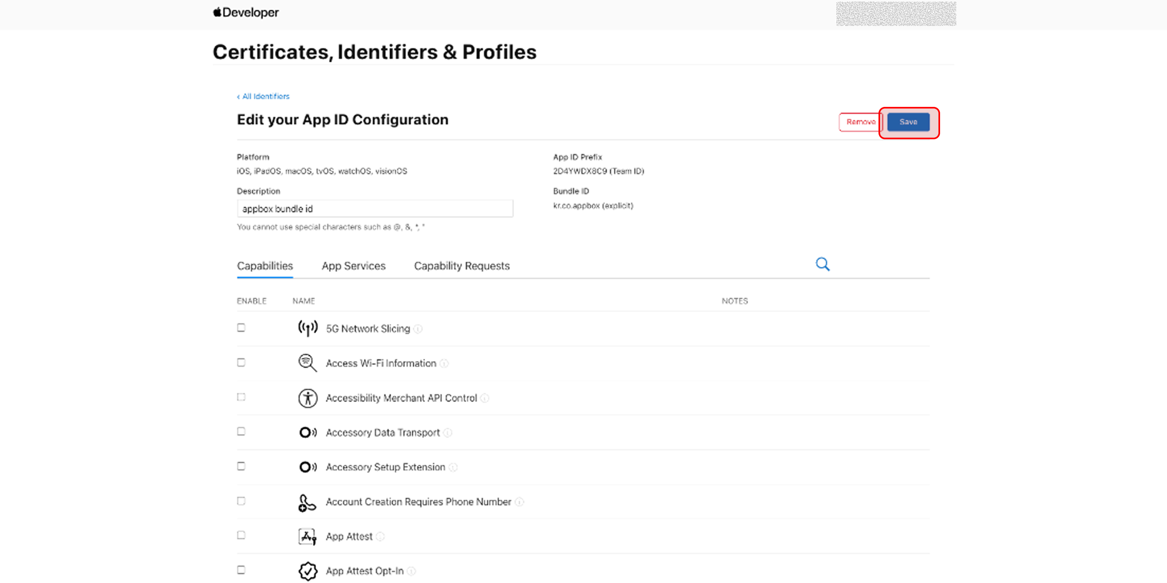Click the 5G Network Slicing antenna icon
Viewport: 1167px width, 583px height.
308,328
